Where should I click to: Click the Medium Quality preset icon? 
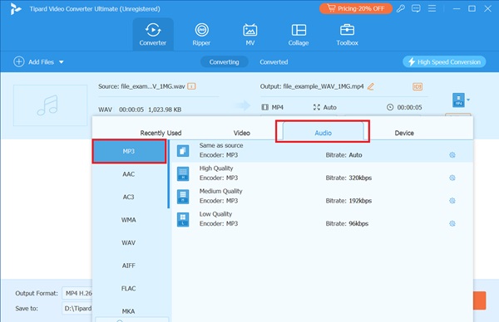pos(183,197)
